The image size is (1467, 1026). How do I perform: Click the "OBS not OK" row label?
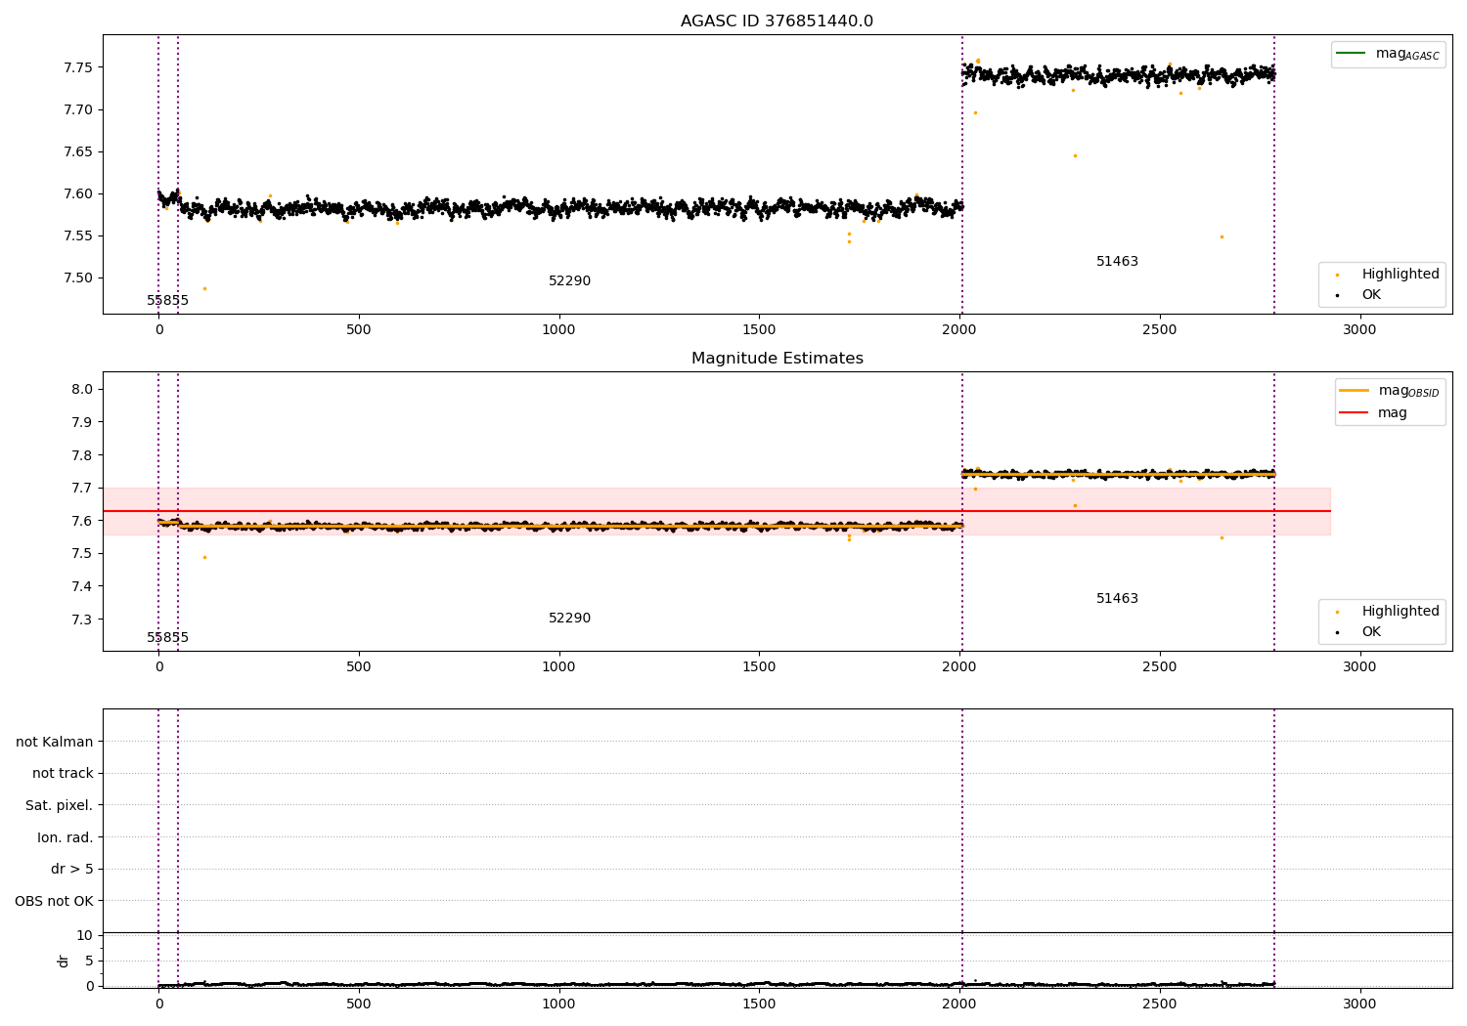click(x=54, y=902)
